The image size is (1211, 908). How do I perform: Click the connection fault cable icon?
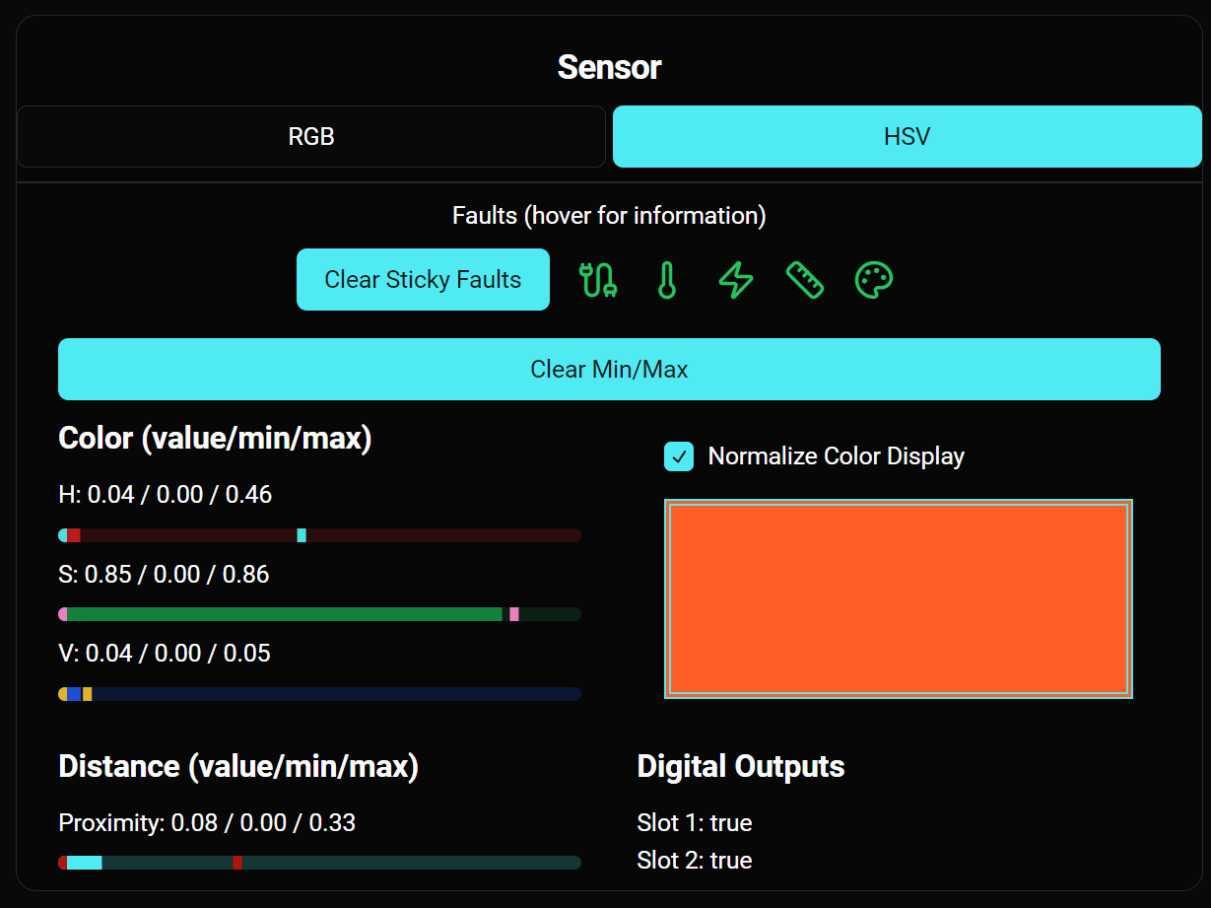[598, 279]
